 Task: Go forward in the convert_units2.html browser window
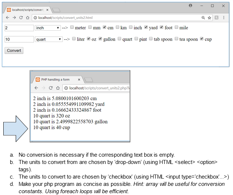coord(14,18)
